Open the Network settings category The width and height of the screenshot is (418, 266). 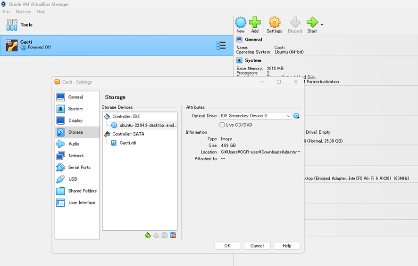(x=77, y=156)
